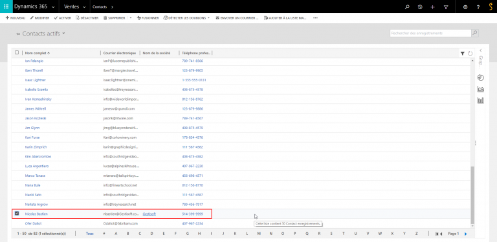Click AJOUTER À LA LISTE MA... command

click(x=285, y=18)
